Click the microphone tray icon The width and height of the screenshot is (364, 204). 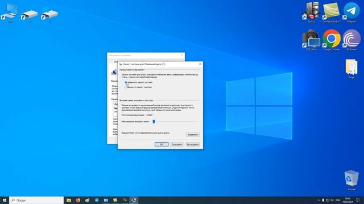[x=323, y=200]
